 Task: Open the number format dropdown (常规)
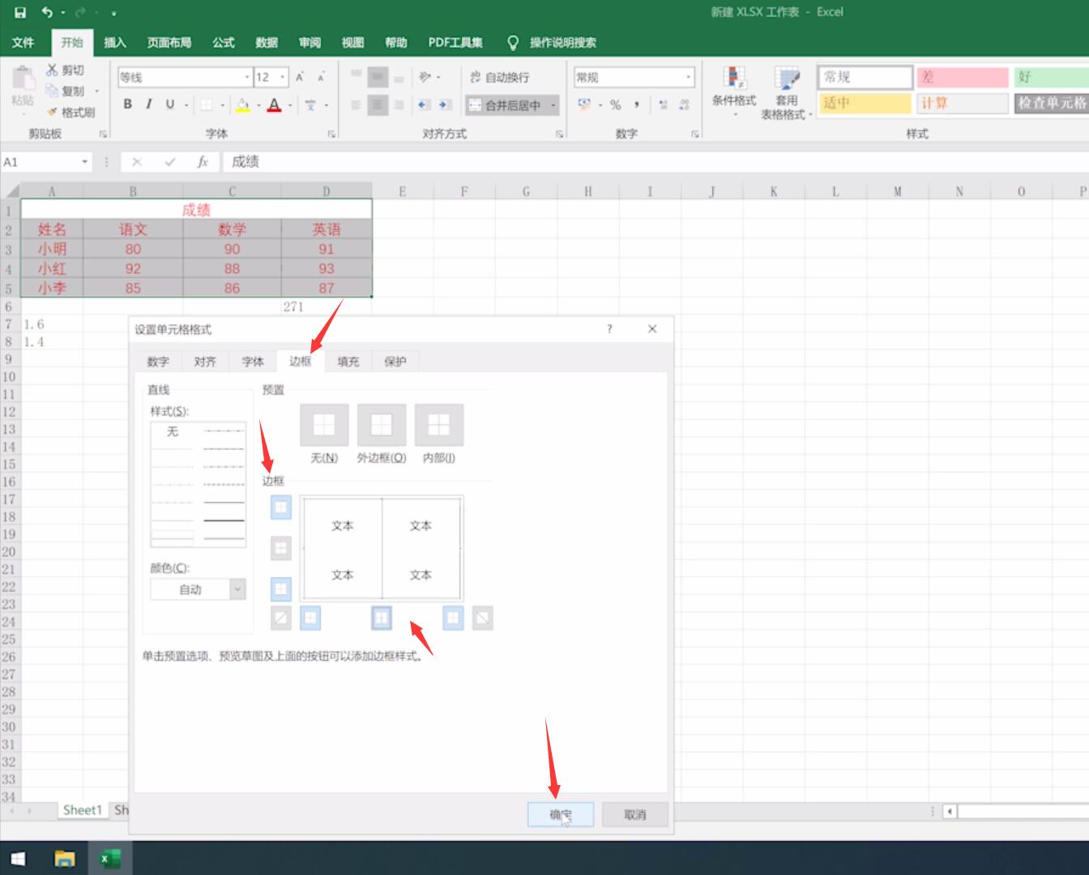point(689,77)
